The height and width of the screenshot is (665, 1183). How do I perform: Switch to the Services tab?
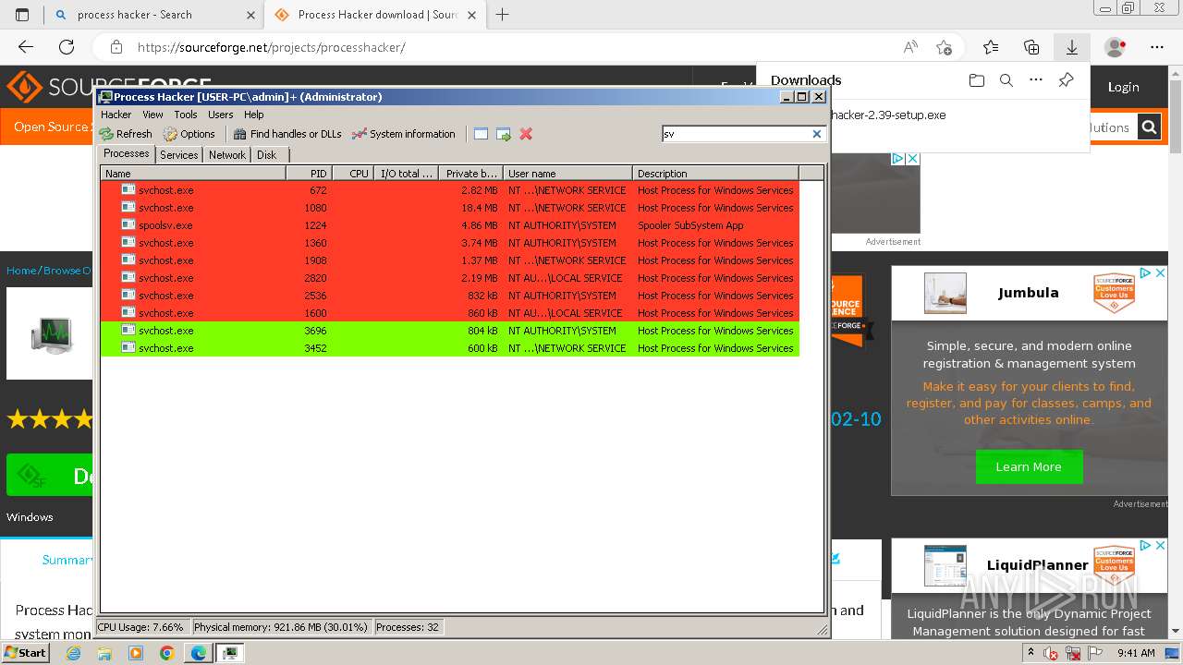[x=179, y=155]
